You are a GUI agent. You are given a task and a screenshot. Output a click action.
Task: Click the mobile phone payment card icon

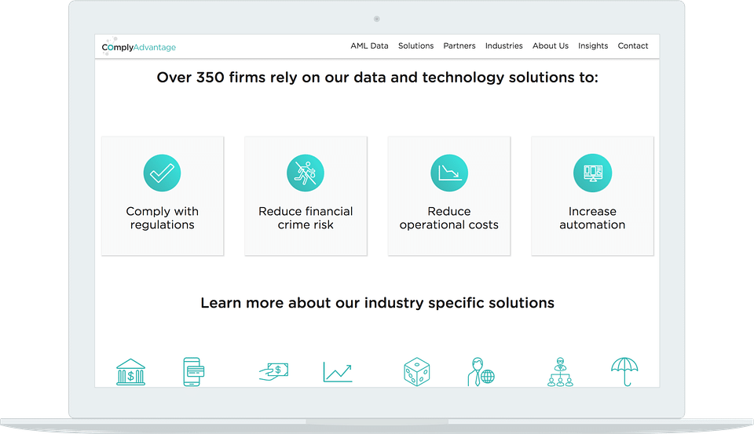click(x=194, y=371)
